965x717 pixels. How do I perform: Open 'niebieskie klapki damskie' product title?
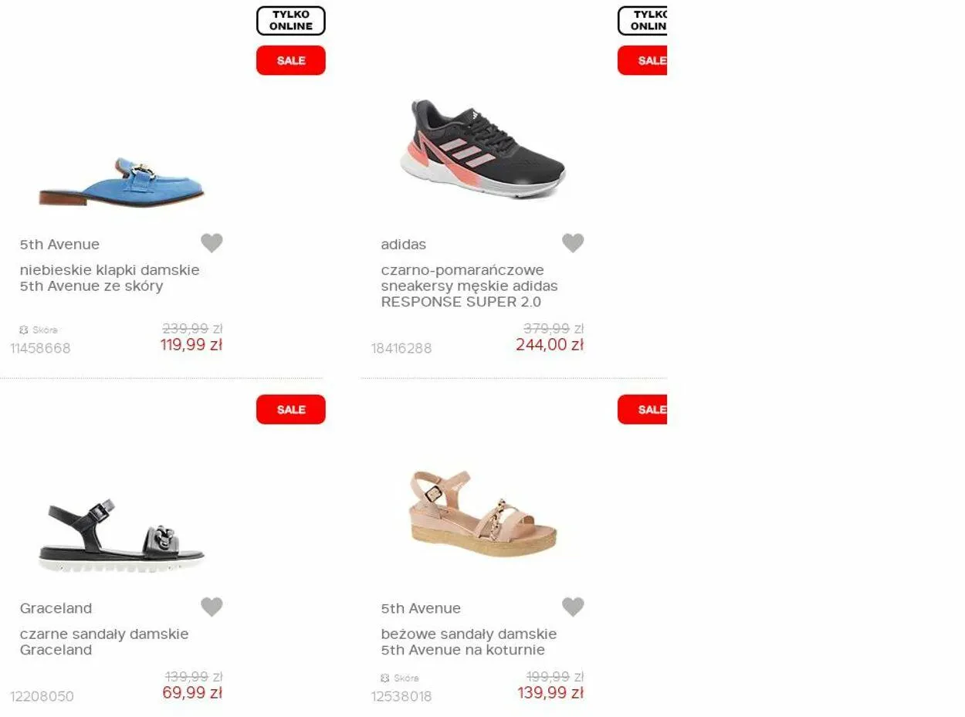pos(110,278)
